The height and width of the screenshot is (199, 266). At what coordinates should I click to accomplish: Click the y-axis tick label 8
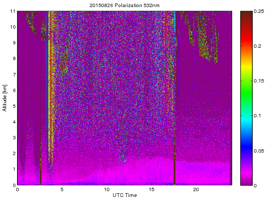[14, 58]
